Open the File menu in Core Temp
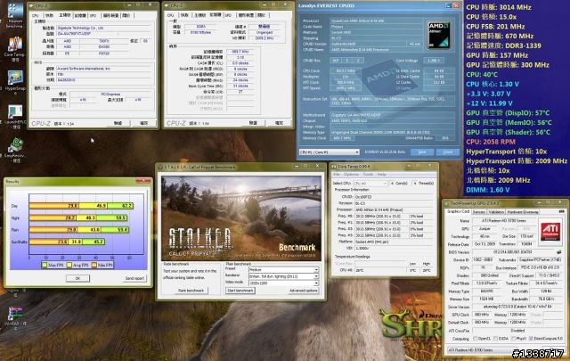 point(337,175)
